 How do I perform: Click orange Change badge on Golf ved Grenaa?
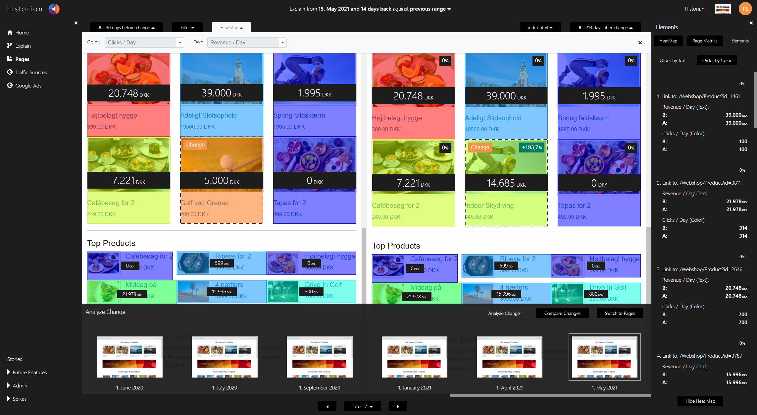point(195,145)
